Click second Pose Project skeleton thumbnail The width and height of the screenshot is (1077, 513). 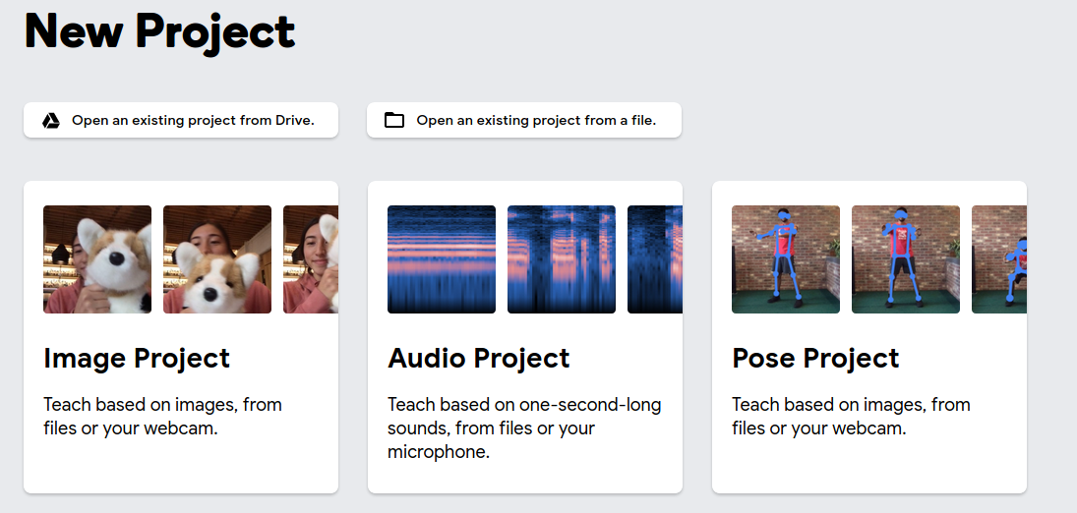point(906,259)
